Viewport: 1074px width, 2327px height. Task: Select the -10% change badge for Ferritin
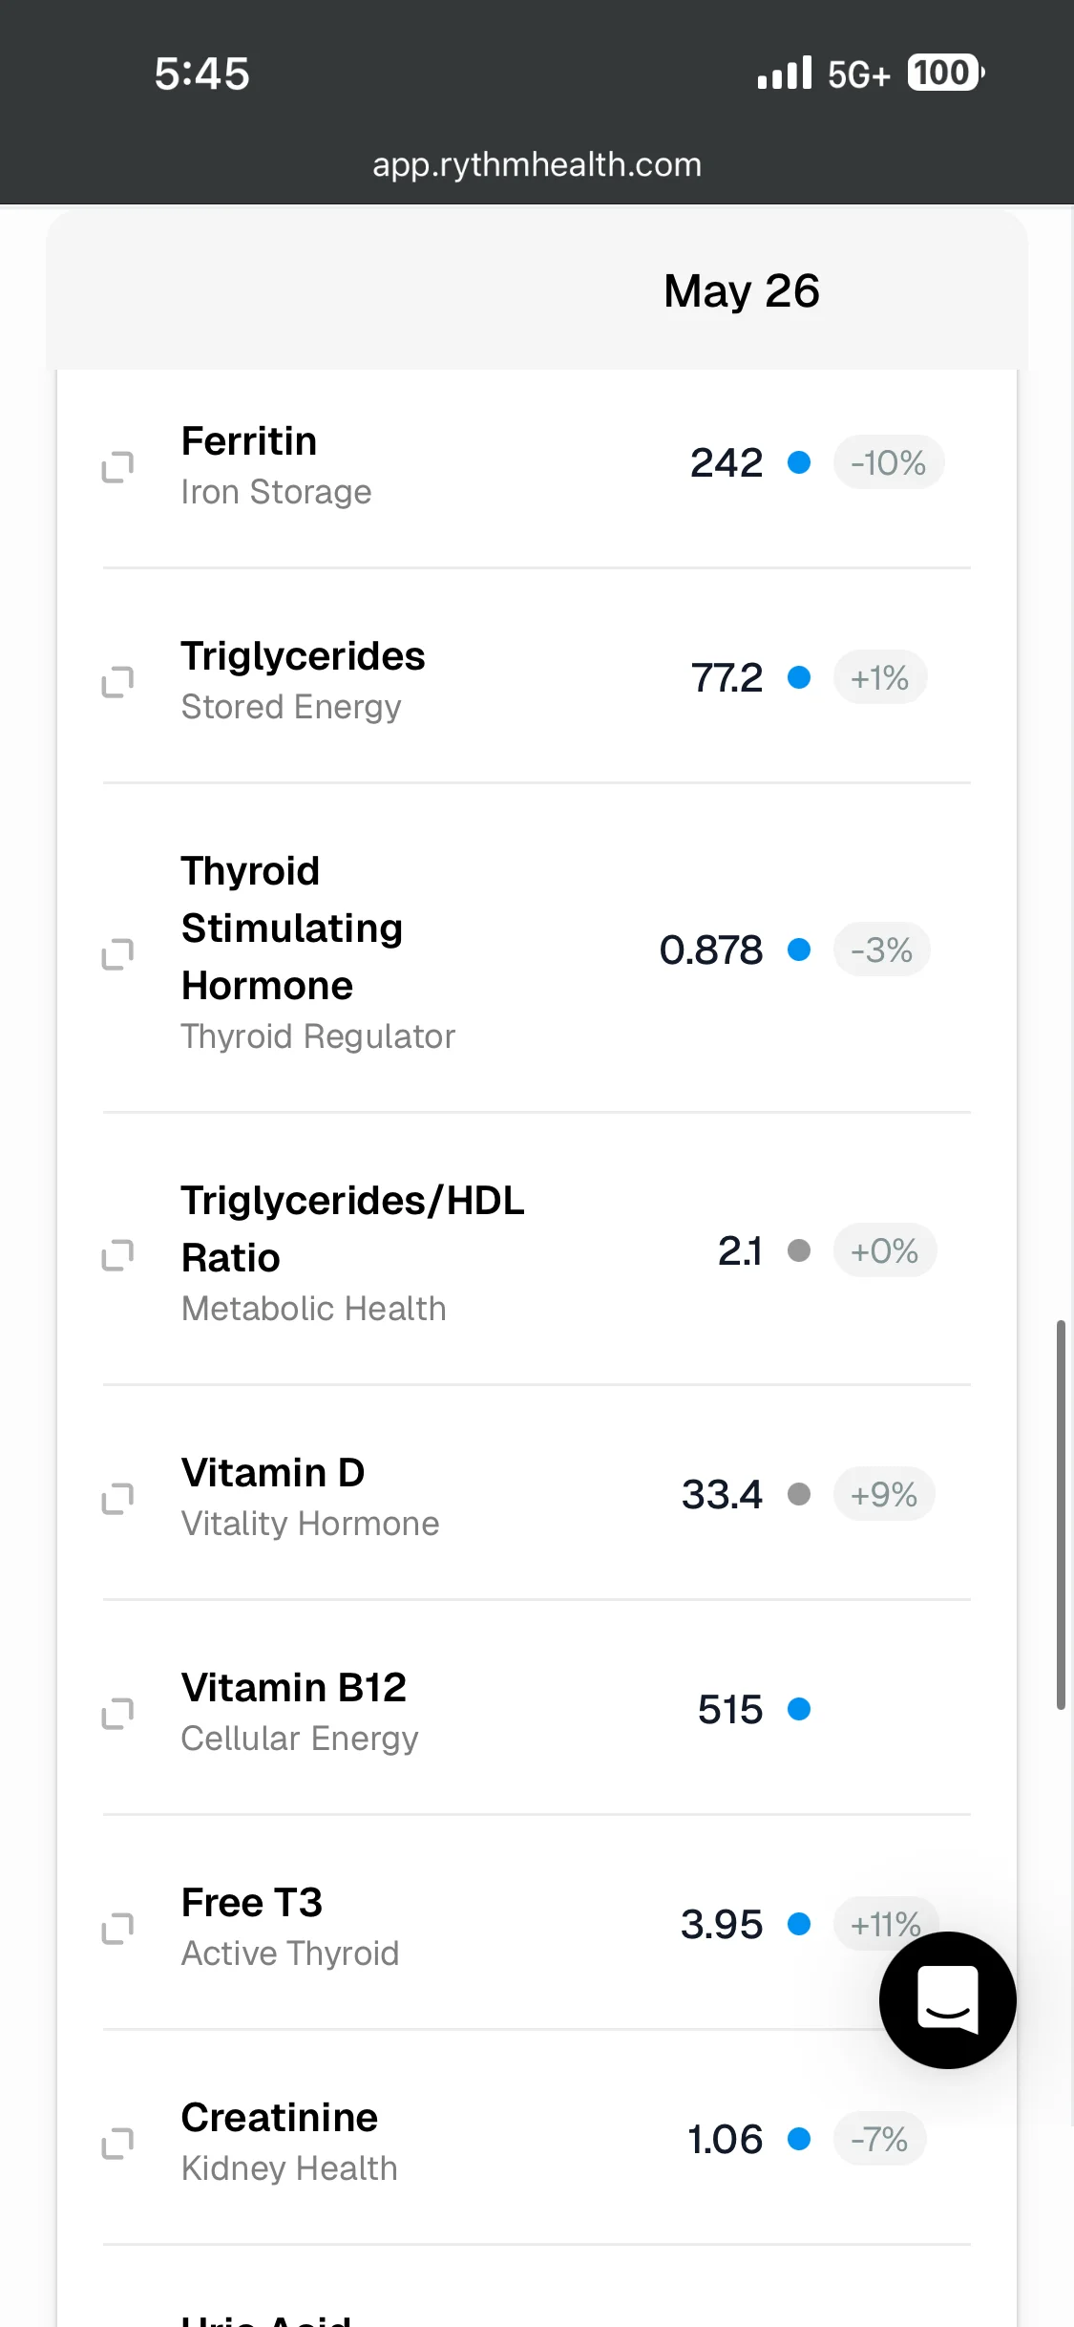[x=889, y=462]
